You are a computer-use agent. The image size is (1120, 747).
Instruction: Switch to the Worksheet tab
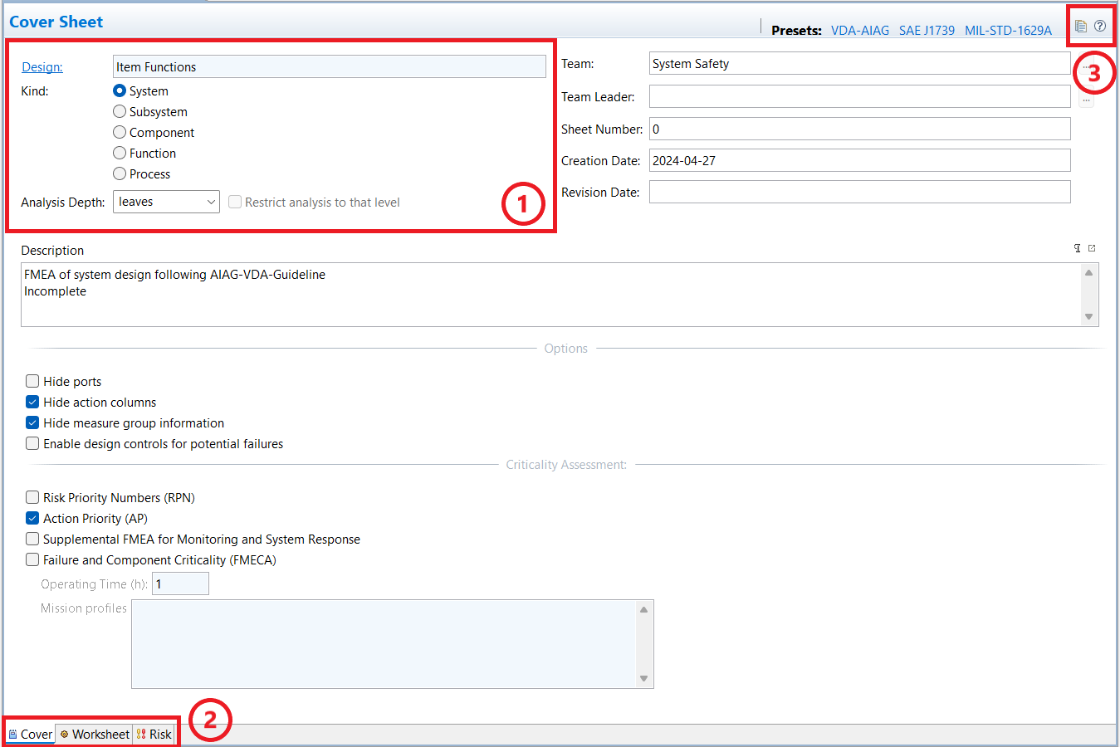click(x=95, y=735)
